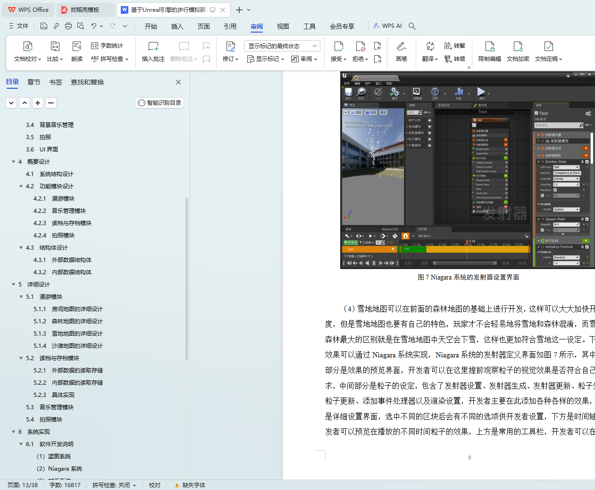Open the 字数统计 word count tool
The image size is (595, 490).
[107, 46]
